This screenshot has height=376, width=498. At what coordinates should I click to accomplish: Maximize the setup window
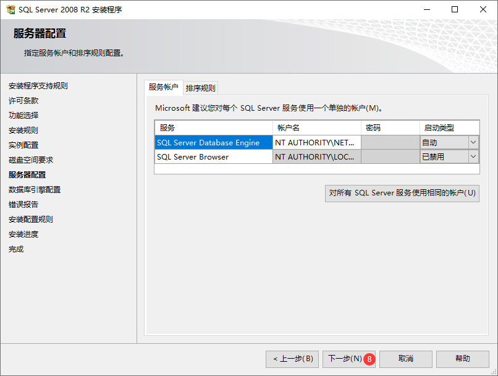[455, 9]
